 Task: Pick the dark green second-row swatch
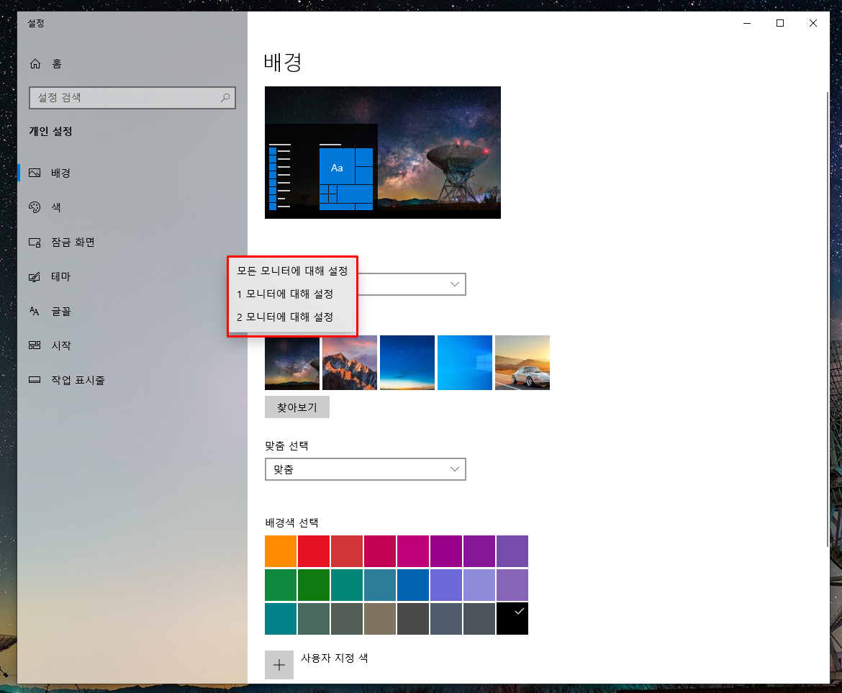click(314, 585)
